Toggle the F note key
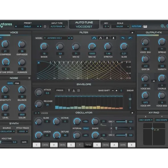168x168 pixels. (80, 145)
